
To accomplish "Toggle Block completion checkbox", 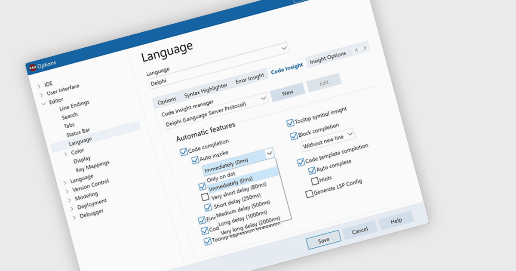I will point(294,136).
